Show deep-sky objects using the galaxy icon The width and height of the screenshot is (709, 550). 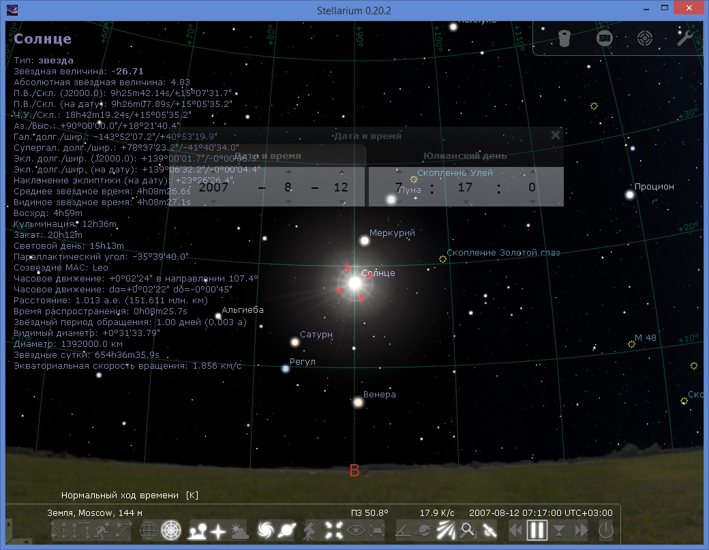[x=266, y=530]
